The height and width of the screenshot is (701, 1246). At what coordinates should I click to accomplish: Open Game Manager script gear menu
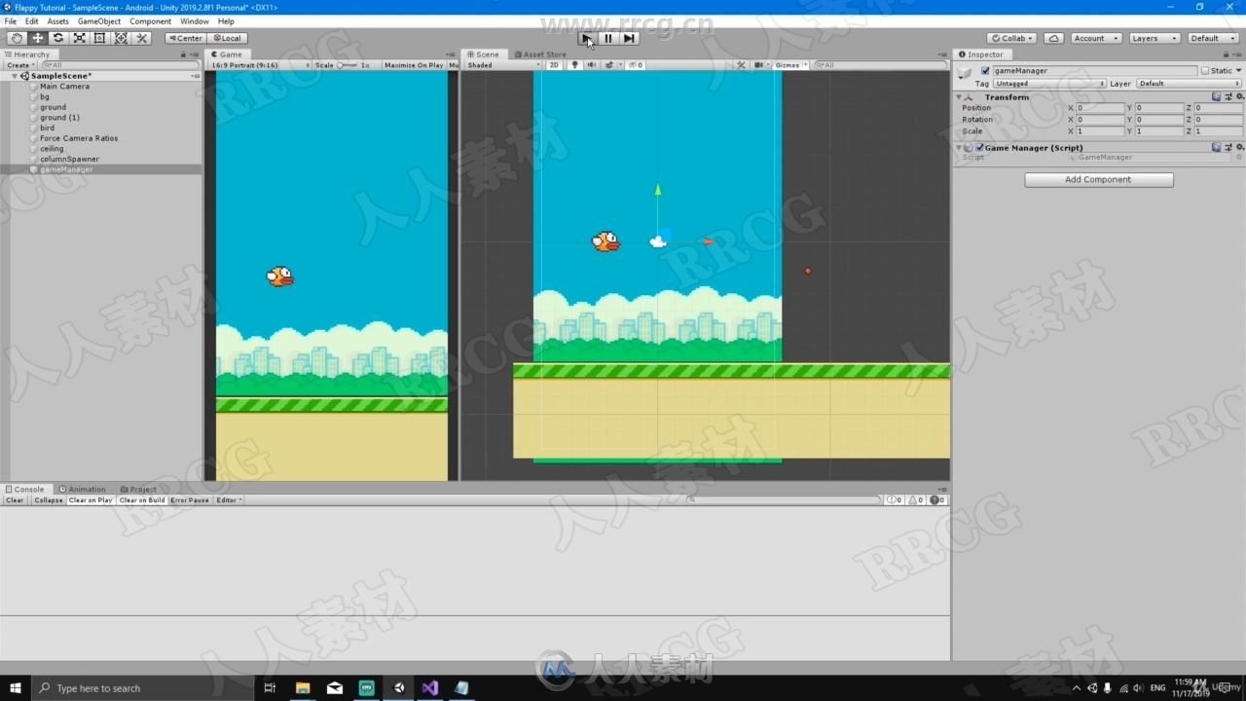tap(1238, 147)
